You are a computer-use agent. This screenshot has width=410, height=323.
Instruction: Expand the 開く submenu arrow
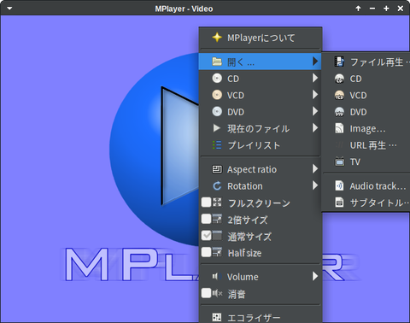tap(315, 62)
